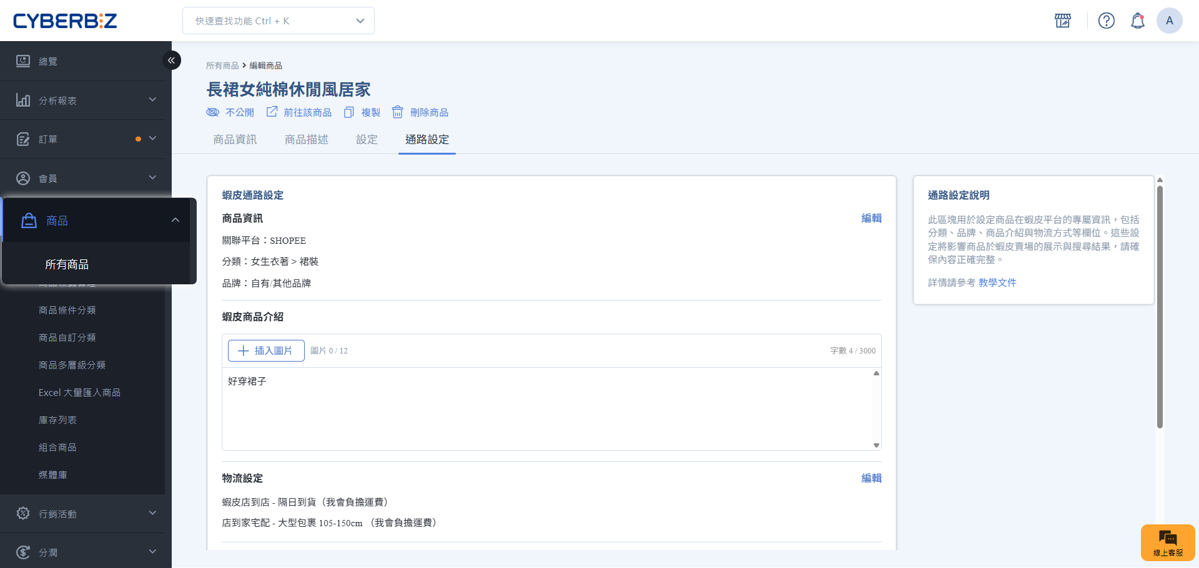Edit the Shopee product info section

tap(871, 218)
